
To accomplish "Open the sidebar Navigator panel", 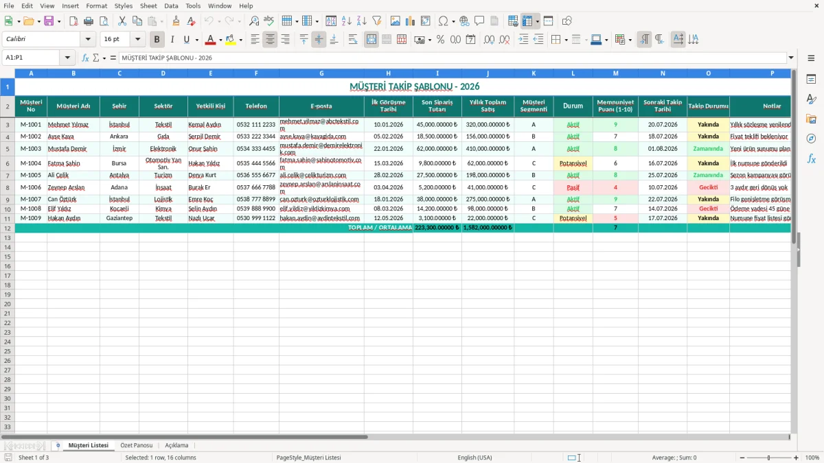I will 811,139.
